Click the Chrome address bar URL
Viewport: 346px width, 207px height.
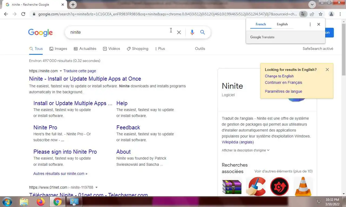(x=168, y=14)
